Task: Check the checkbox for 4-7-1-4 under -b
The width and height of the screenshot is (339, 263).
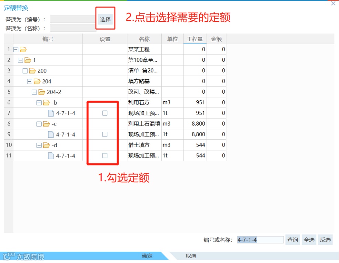Action: pyautogui.click(x=105, y=113)
